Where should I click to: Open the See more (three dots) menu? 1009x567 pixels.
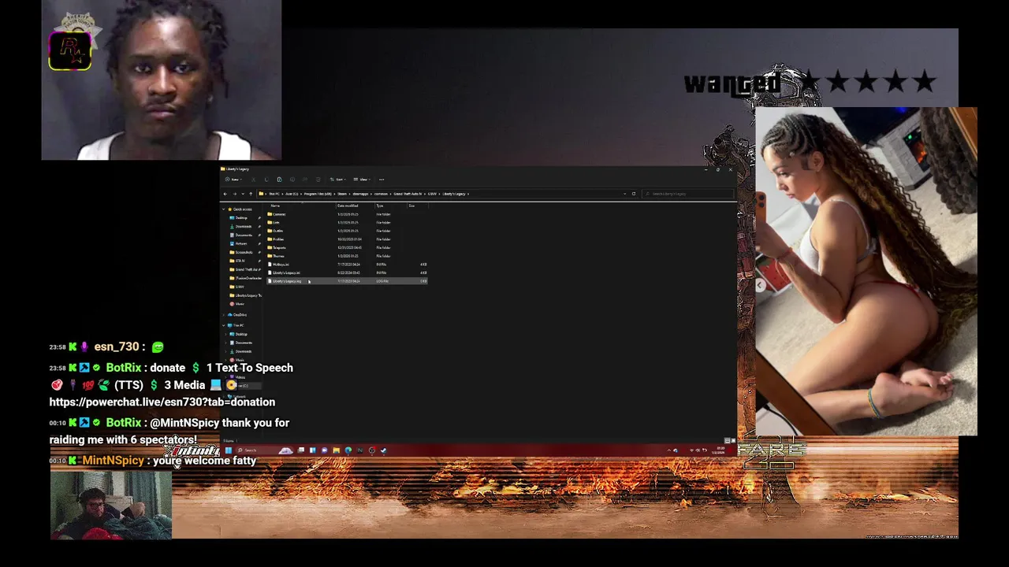click(382, 180)
